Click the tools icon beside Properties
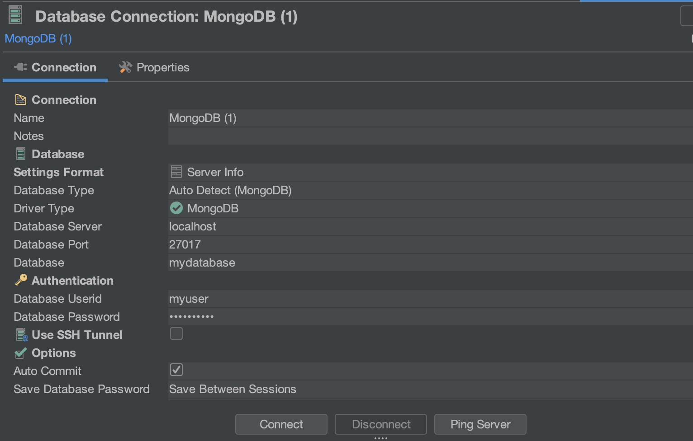Viewport: 693px width, 441px height. click(x=125, y=67)
